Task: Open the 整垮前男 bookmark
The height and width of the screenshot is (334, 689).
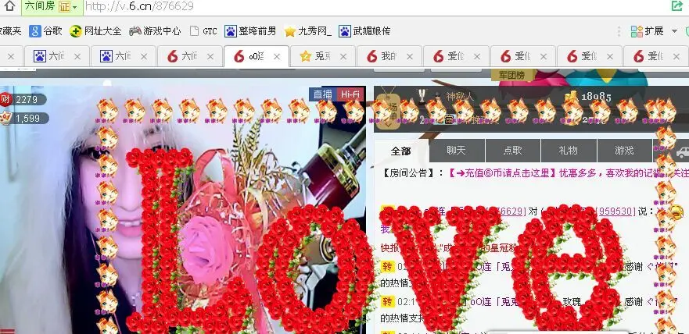Action: 250,31
